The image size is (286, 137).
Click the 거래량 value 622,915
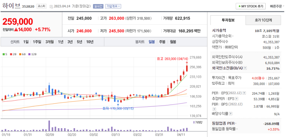pos(182,18)
